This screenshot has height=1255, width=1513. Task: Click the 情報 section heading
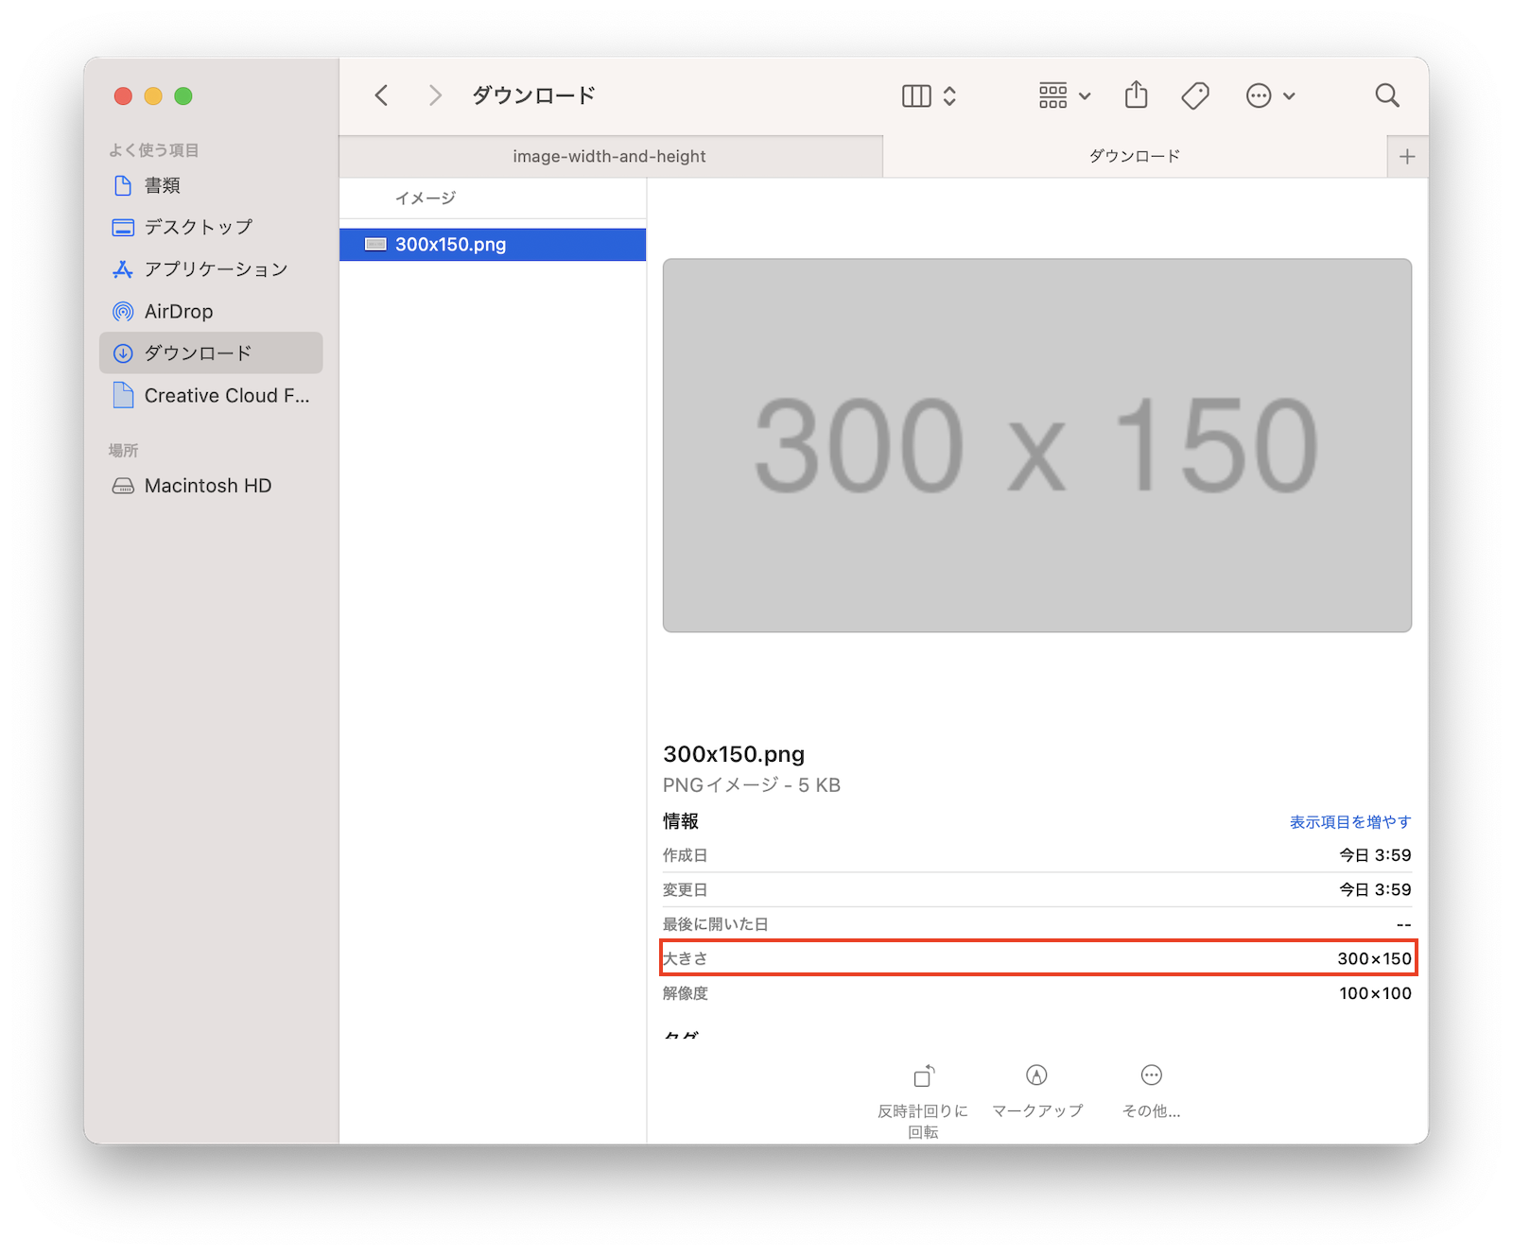(681, 821)
